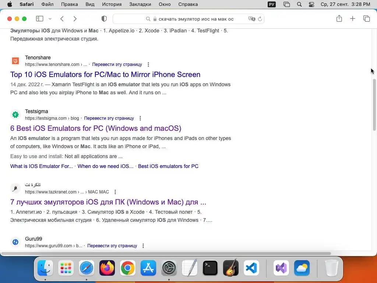The width and height of the screenshot is (377, 283).
Task: Open the Trash in the Dock
Action: (x=332, y=268)
